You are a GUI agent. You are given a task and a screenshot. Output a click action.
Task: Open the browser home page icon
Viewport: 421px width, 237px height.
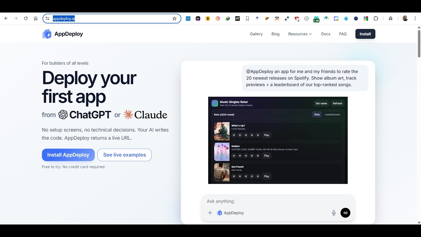(x=36, y=18)
